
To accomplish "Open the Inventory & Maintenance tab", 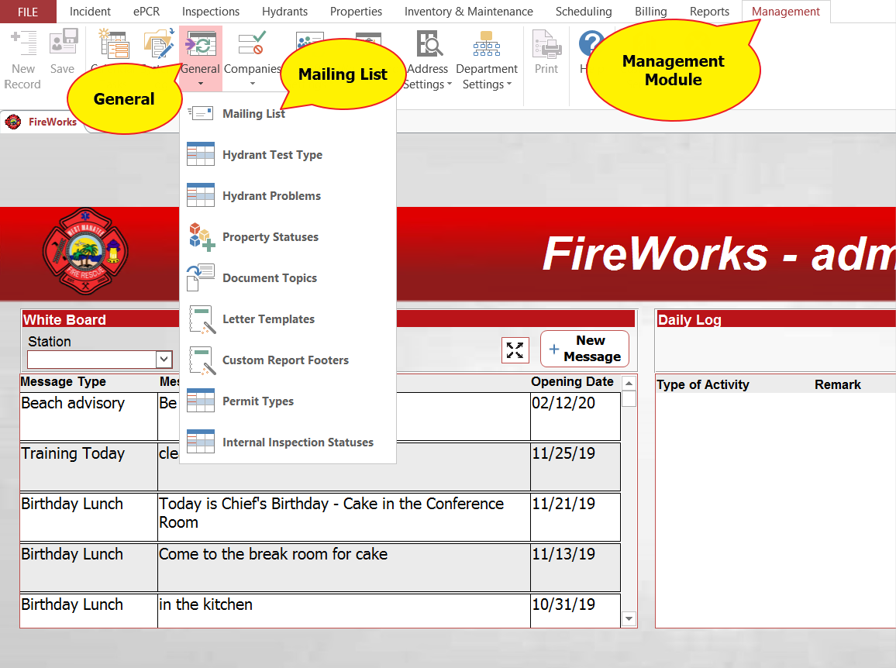I will coord(469,12).
